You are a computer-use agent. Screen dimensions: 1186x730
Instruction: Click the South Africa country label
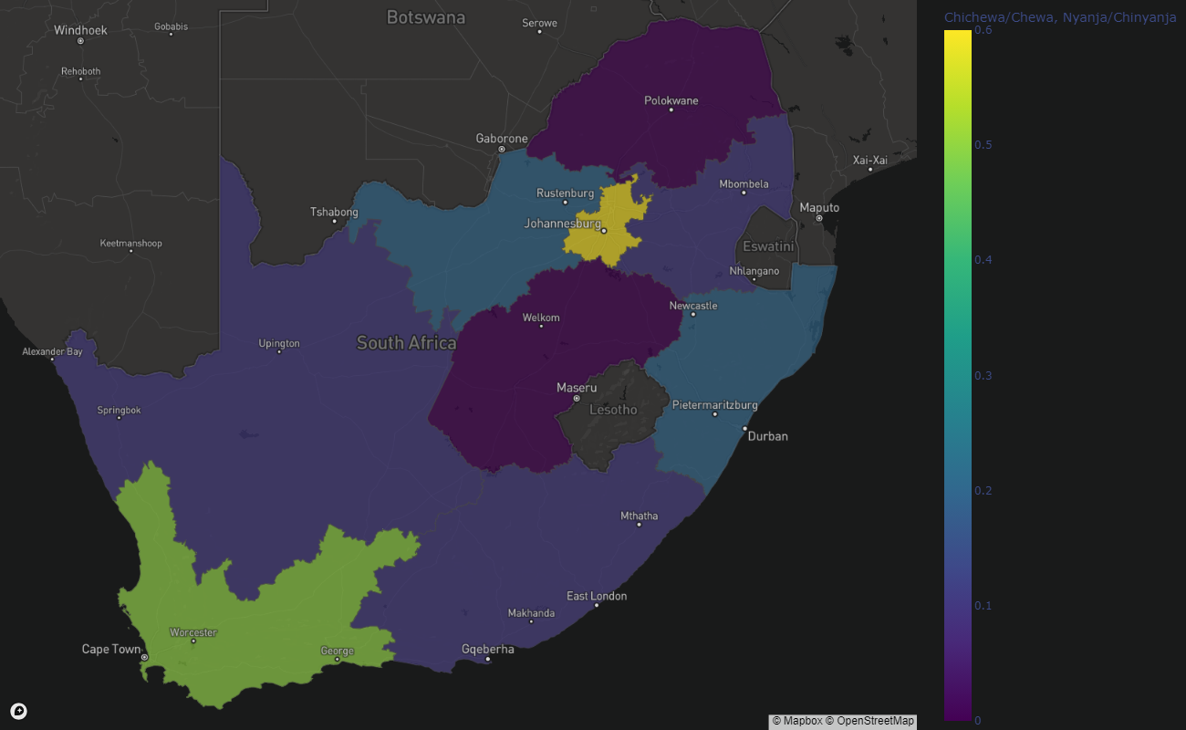[406, 343]
